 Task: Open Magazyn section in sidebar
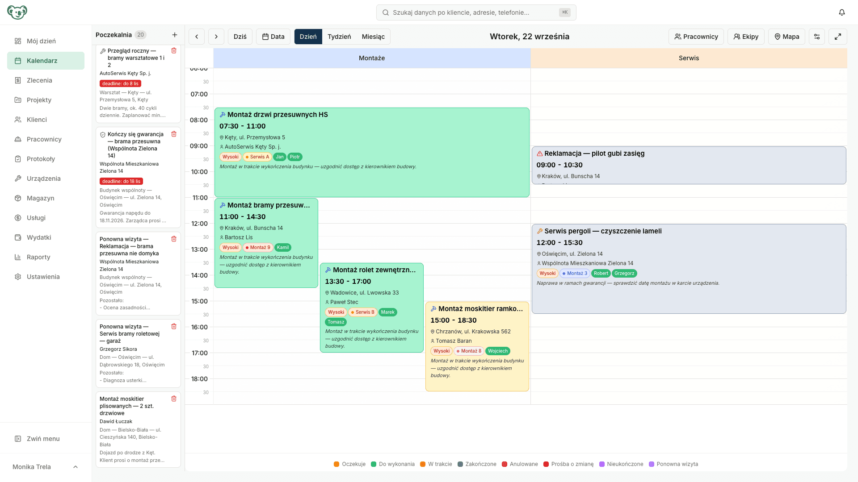pos(46,198)
